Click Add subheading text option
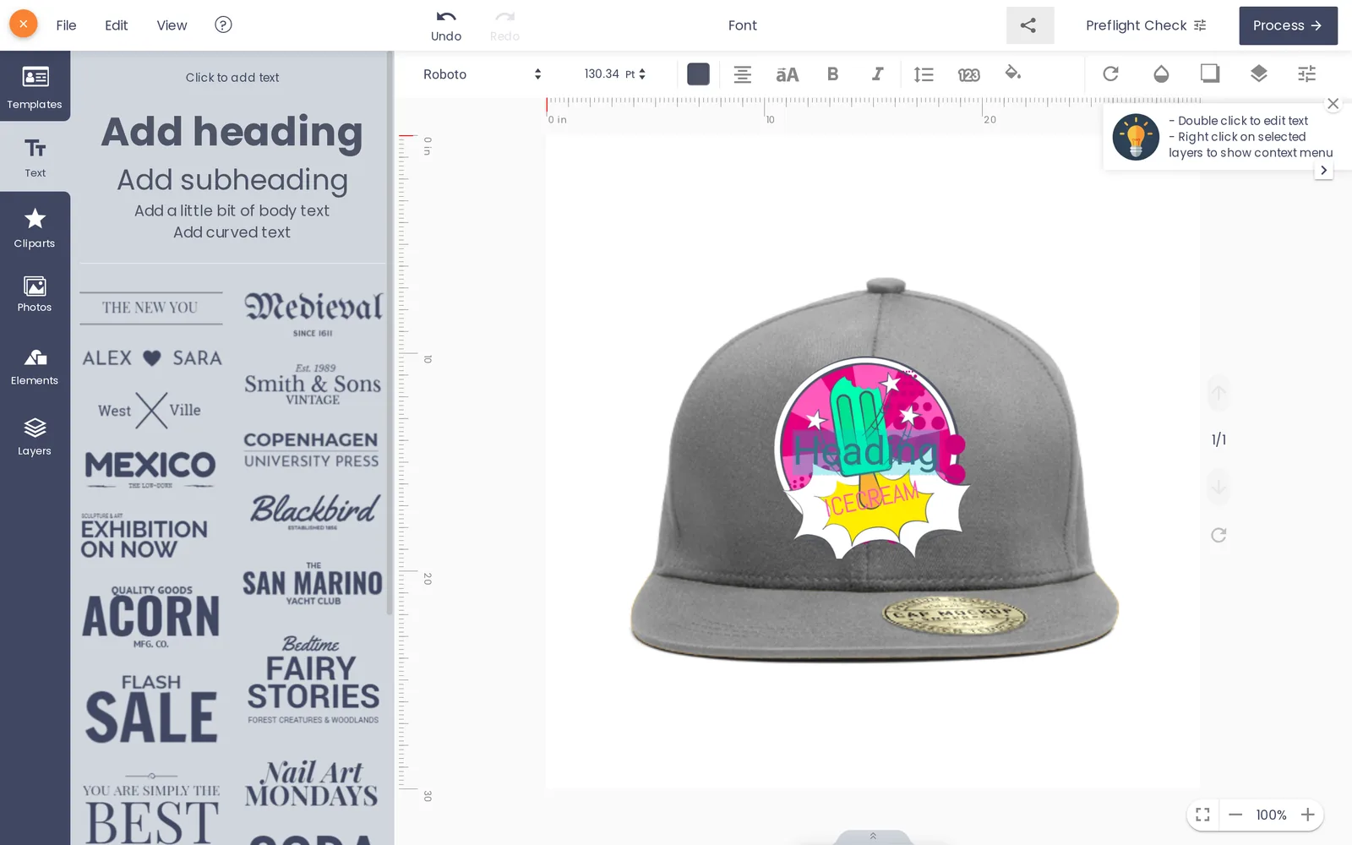 click(x=232, y=180)
